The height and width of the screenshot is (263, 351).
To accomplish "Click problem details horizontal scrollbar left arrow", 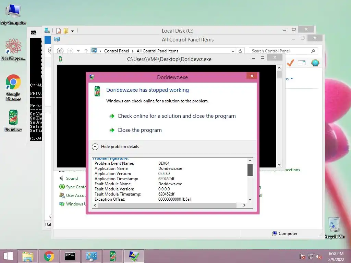I will 95,205.
